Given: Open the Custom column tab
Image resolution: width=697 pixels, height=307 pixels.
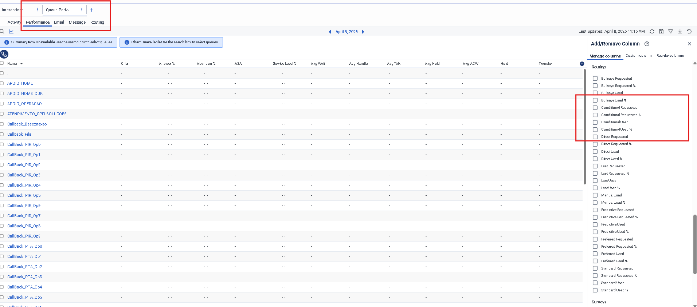Looking at the screenshot, I should [x=638, y=56].
